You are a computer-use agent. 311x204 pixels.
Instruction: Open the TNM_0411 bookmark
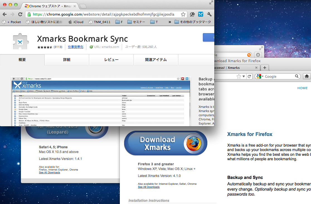click(99, 22)
